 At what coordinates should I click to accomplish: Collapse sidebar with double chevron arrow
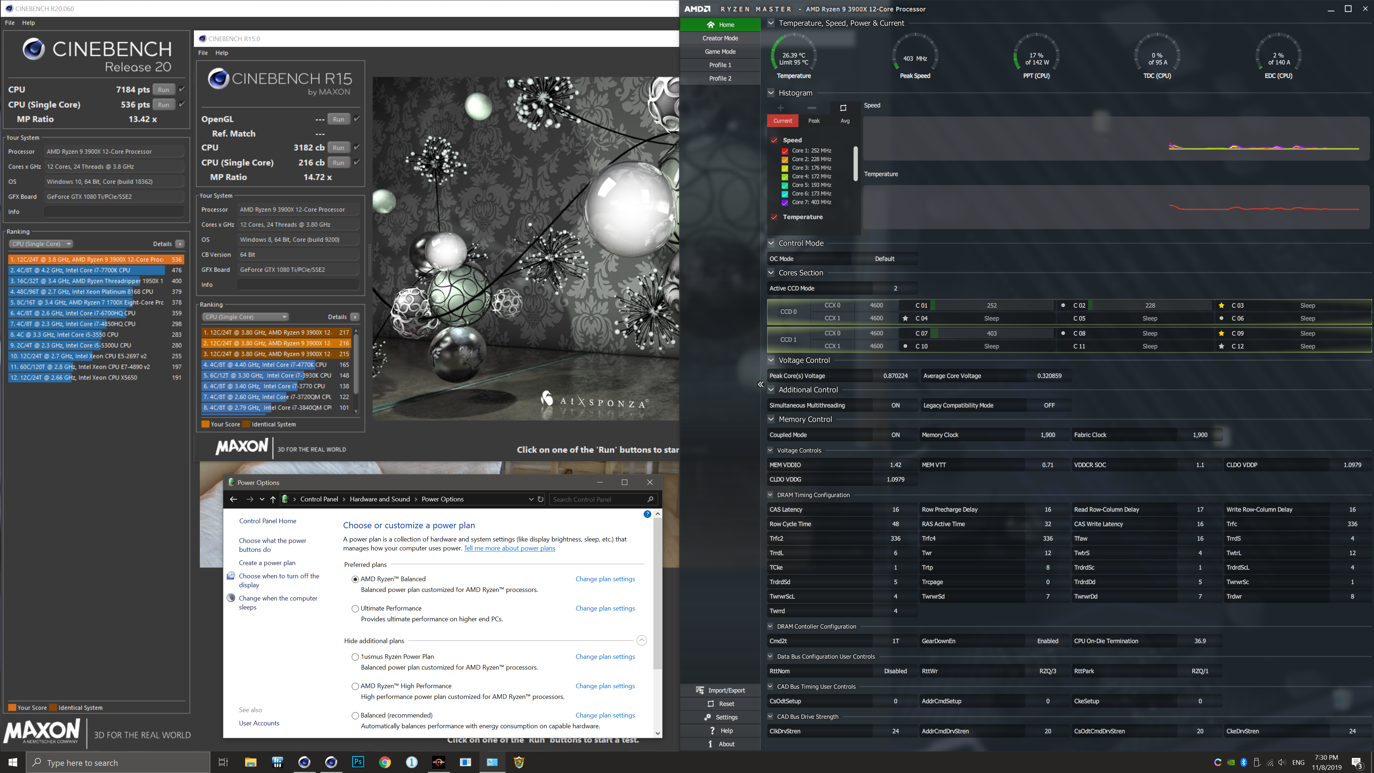pos(761,384)
